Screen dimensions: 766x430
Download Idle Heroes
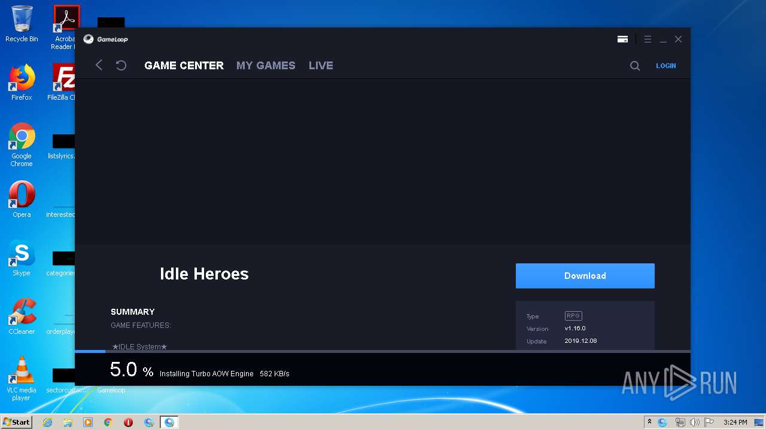[x=585, y=276]
